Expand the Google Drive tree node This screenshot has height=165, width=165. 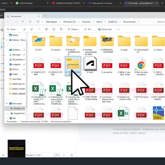tap(8, 114)
